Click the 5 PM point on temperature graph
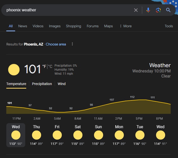178x158 pixels. tap(139, 100)
